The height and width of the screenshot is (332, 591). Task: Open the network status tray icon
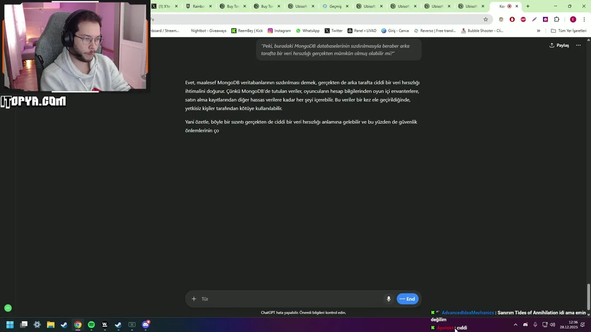click(x=545, y=325)
